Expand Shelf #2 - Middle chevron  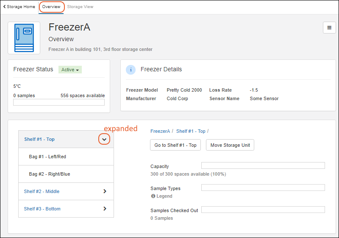(105, 191)
